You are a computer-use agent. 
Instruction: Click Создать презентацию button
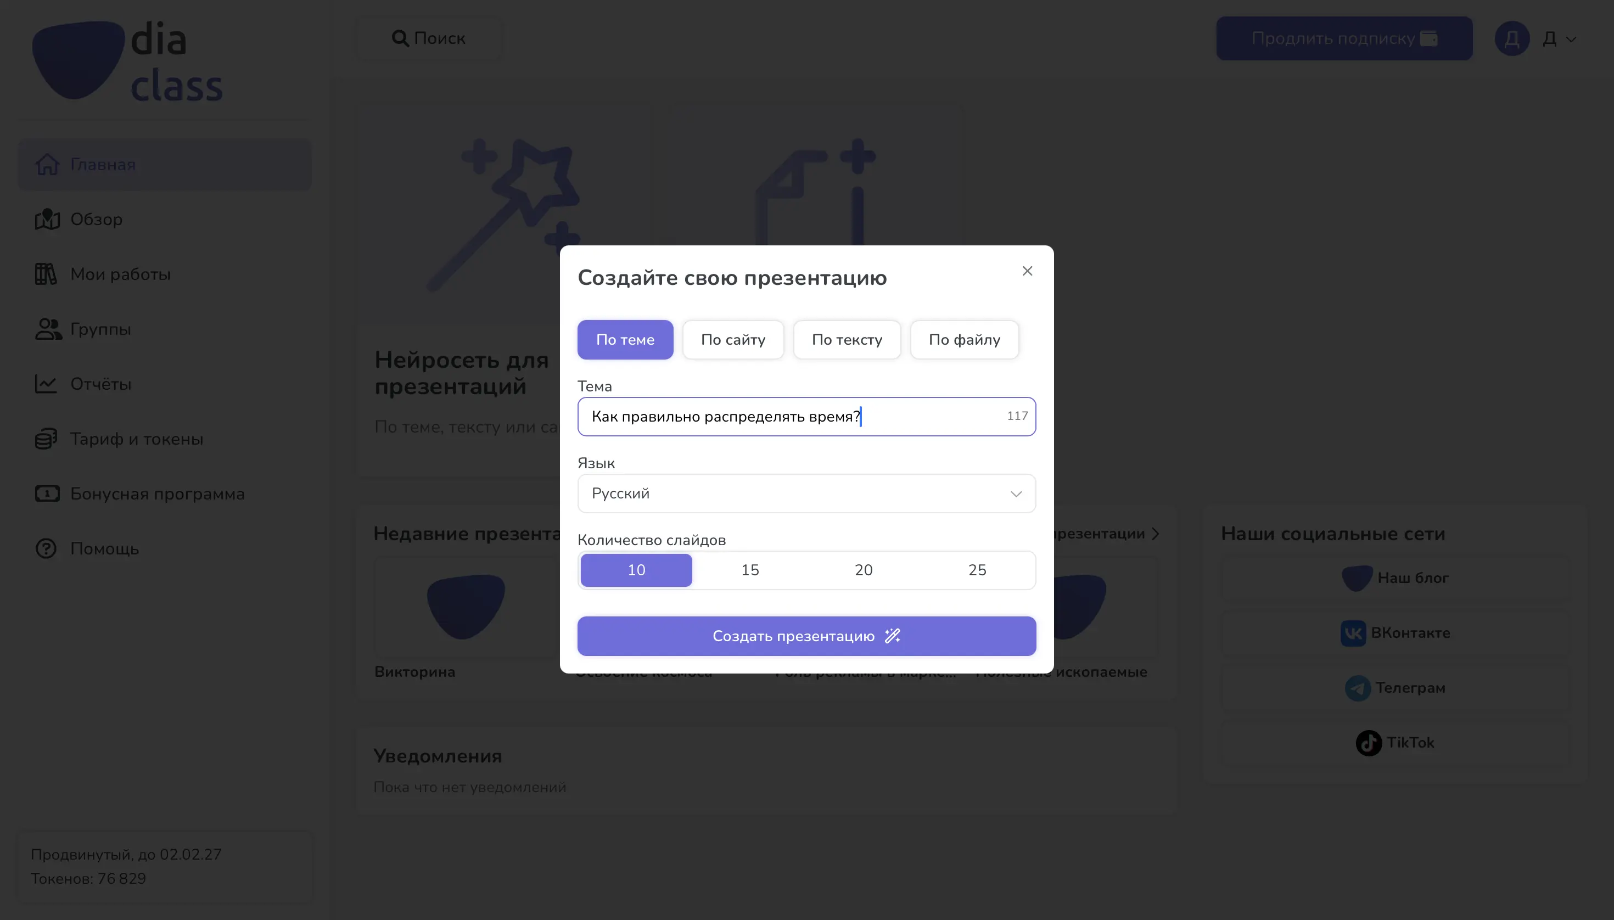click(806, 636)
